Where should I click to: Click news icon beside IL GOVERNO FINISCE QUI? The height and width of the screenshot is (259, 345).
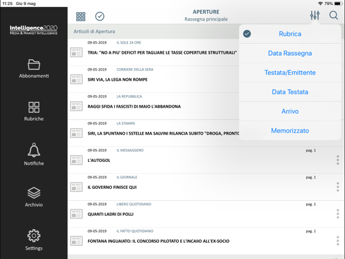pyautogui.click(x=76, y=187)
